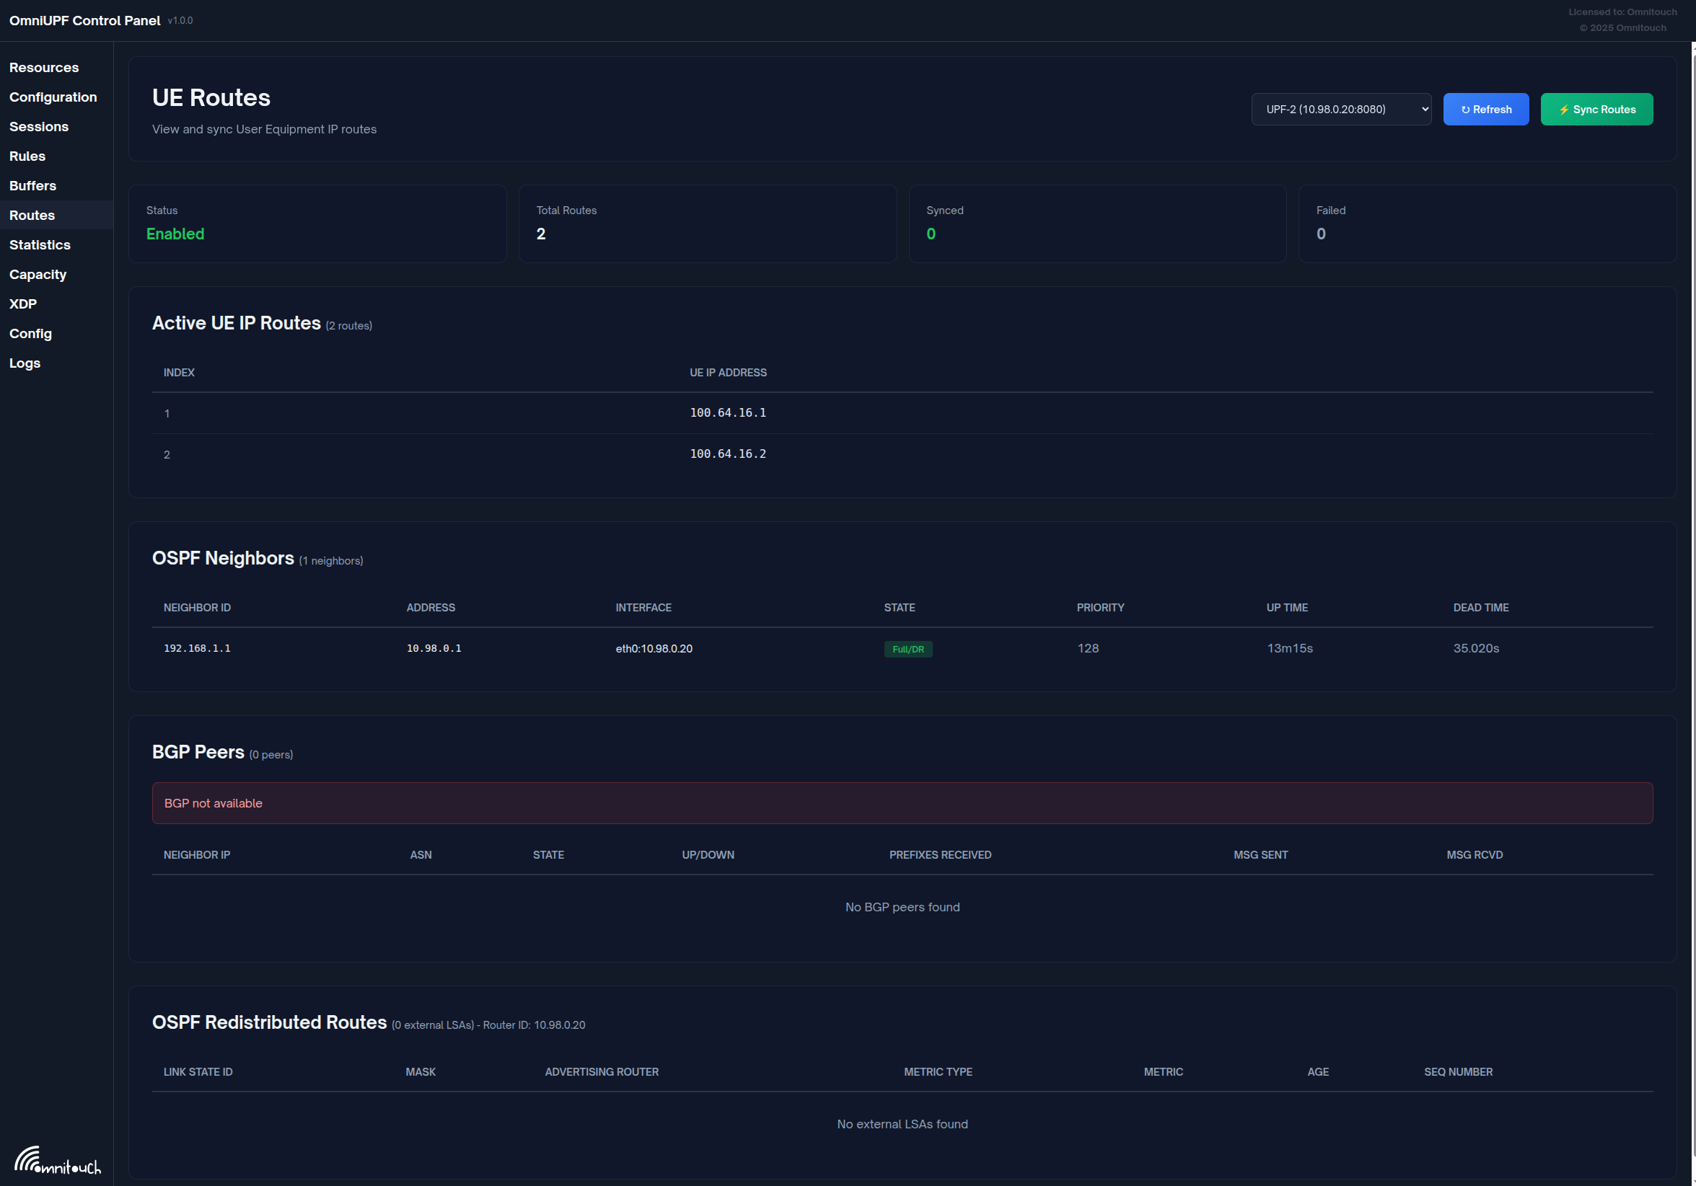Screen dimensions: 1696x1186
Task: Click the OSPF Redistributed Routes heading
Action: pyautogui.click(x=269, y=1022)
